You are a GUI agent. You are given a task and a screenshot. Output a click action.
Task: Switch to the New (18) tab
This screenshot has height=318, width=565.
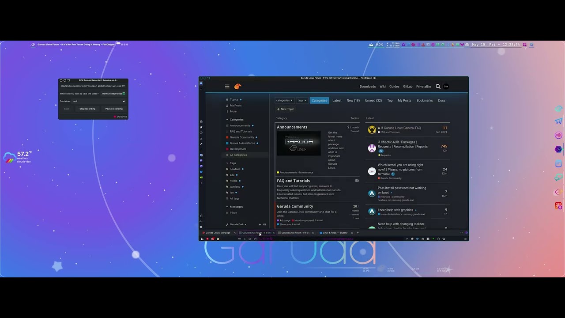353,100
